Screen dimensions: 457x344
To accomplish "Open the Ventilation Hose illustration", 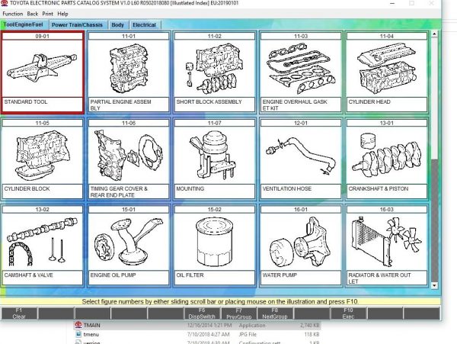I will pyautogui.click(x=301, y=156).
